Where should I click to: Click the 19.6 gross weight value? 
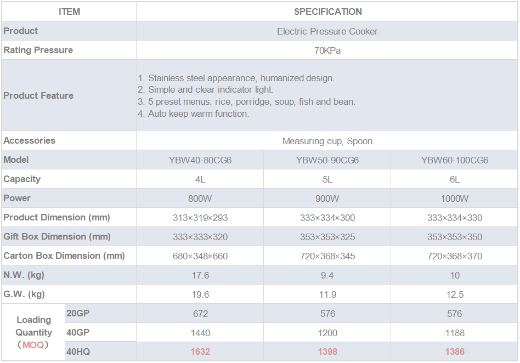[200, 294]
